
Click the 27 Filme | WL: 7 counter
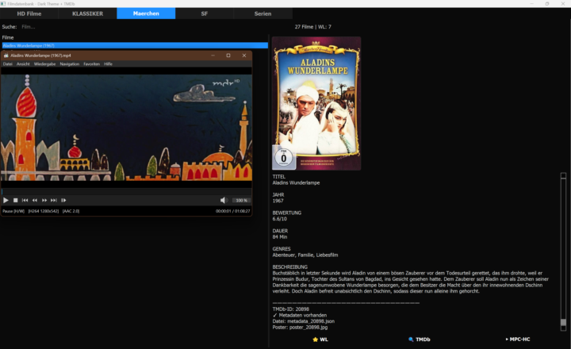pos(312,27)
